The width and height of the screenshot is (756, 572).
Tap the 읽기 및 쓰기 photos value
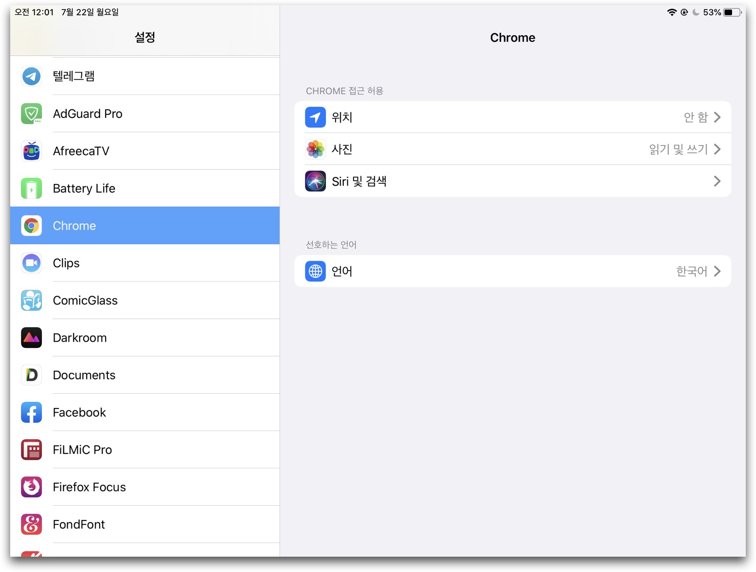pyautogui.click(x=678, y=149)
